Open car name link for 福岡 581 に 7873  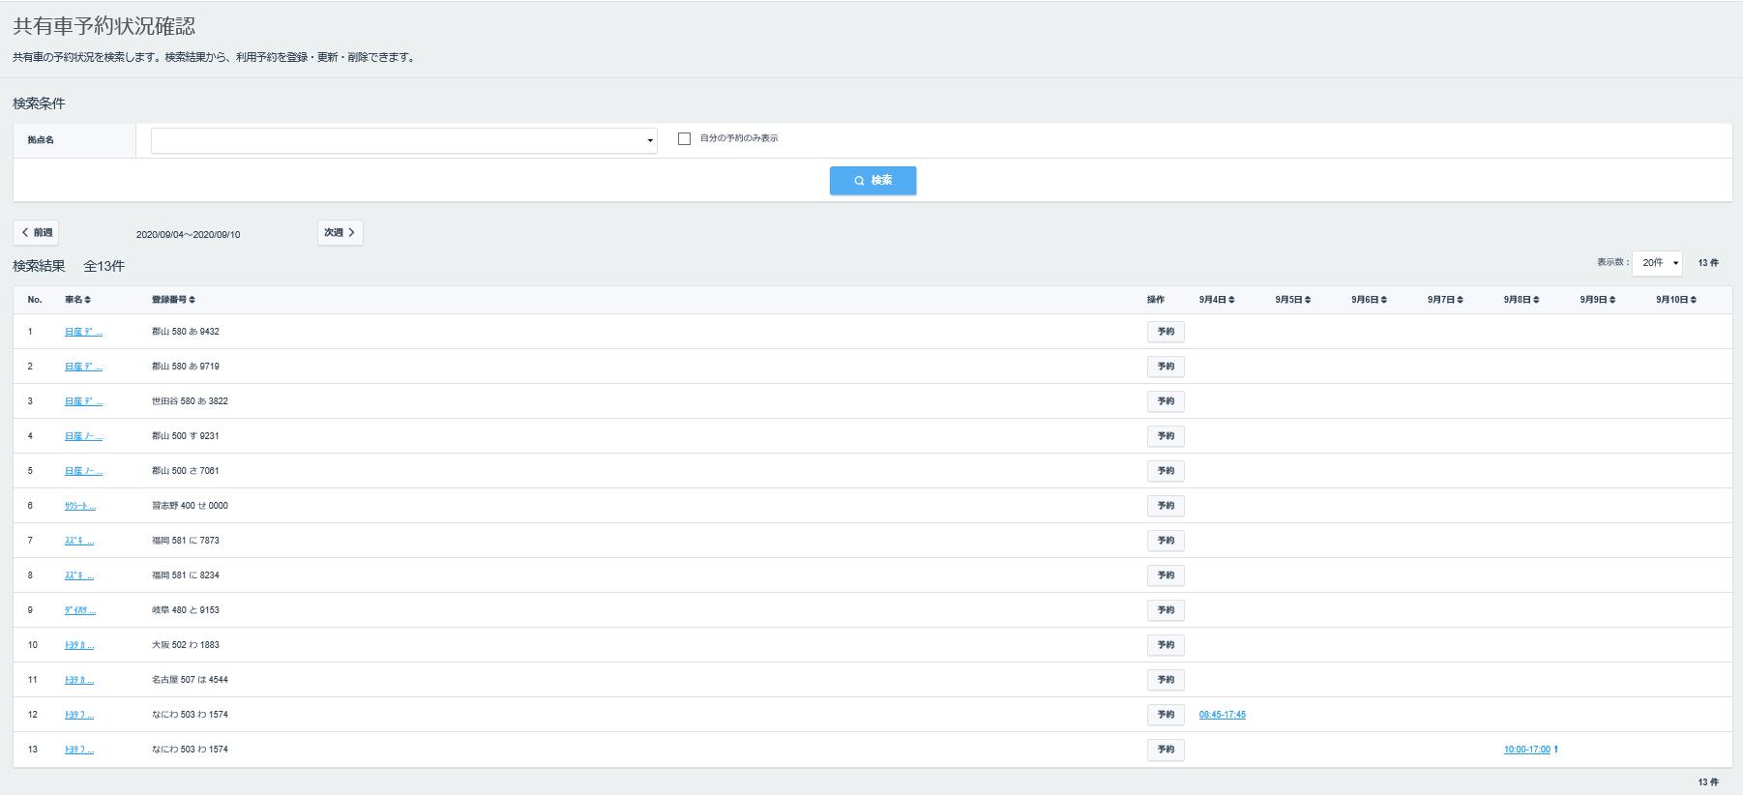79,541
